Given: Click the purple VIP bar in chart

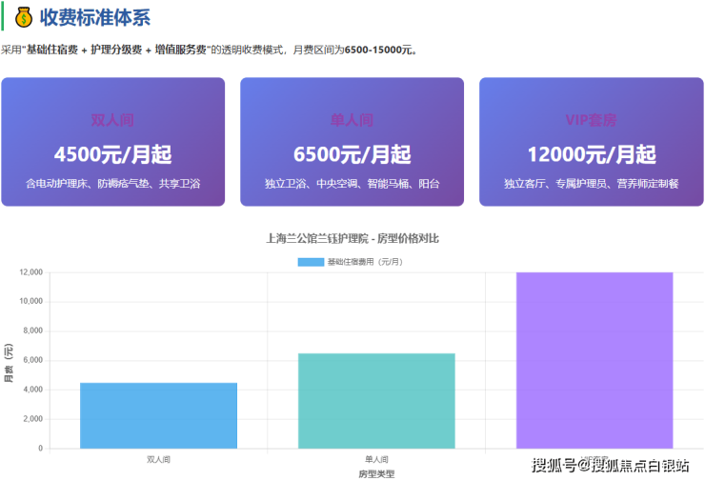Looking at the screenshot, I should point(594,360).
